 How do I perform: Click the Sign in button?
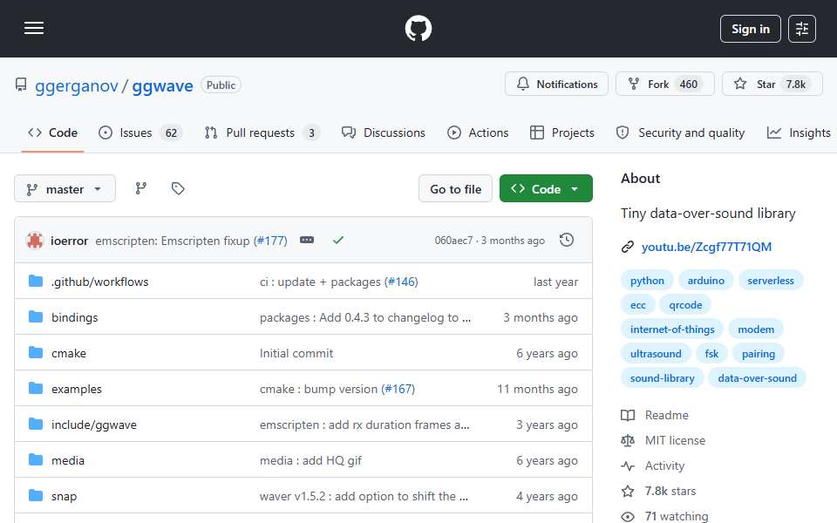[x=750, y=29]
